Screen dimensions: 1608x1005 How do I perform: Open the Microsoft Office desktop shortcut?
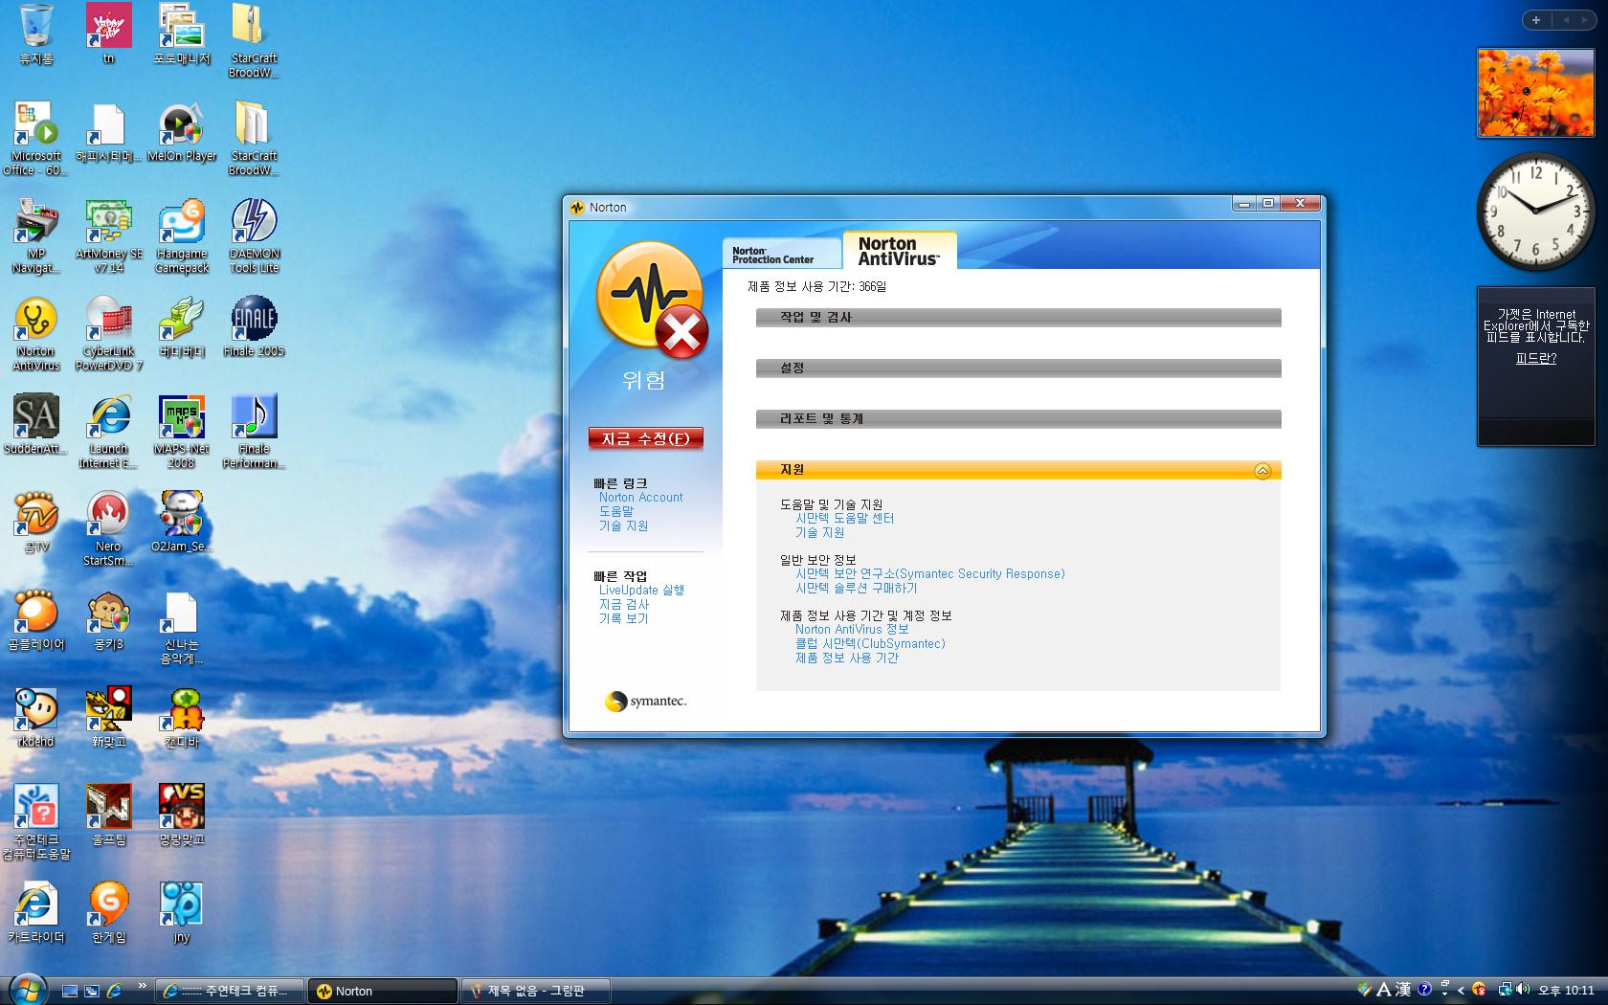click(36, 139)
